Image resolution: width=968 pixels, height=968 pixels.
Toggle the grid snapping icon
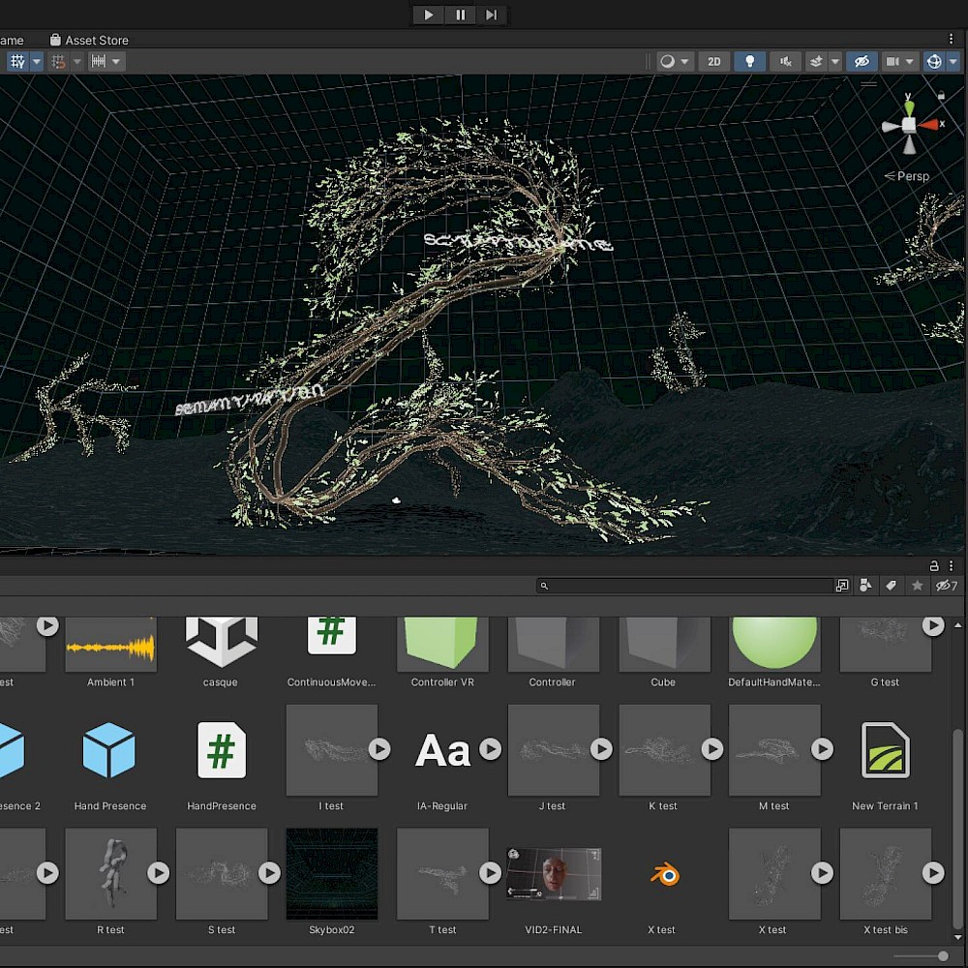(58, 61)
